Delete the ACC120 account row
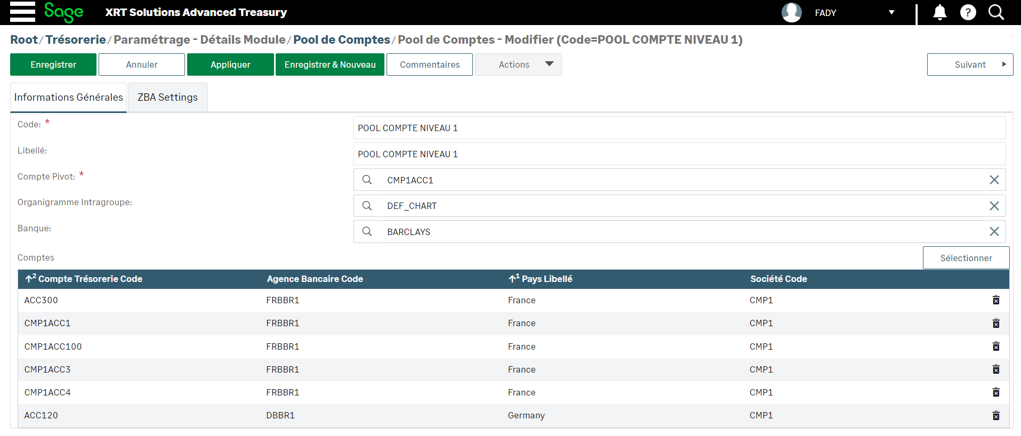The width and height of the screenshot is (1021, 436). [x=995, y=415]
